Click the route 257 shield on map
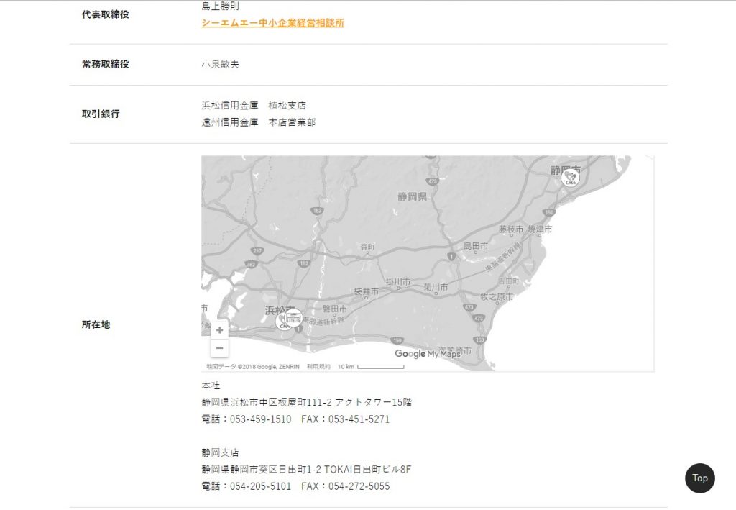This screenshot has width=736, height=510. click(x=257, y=250)
